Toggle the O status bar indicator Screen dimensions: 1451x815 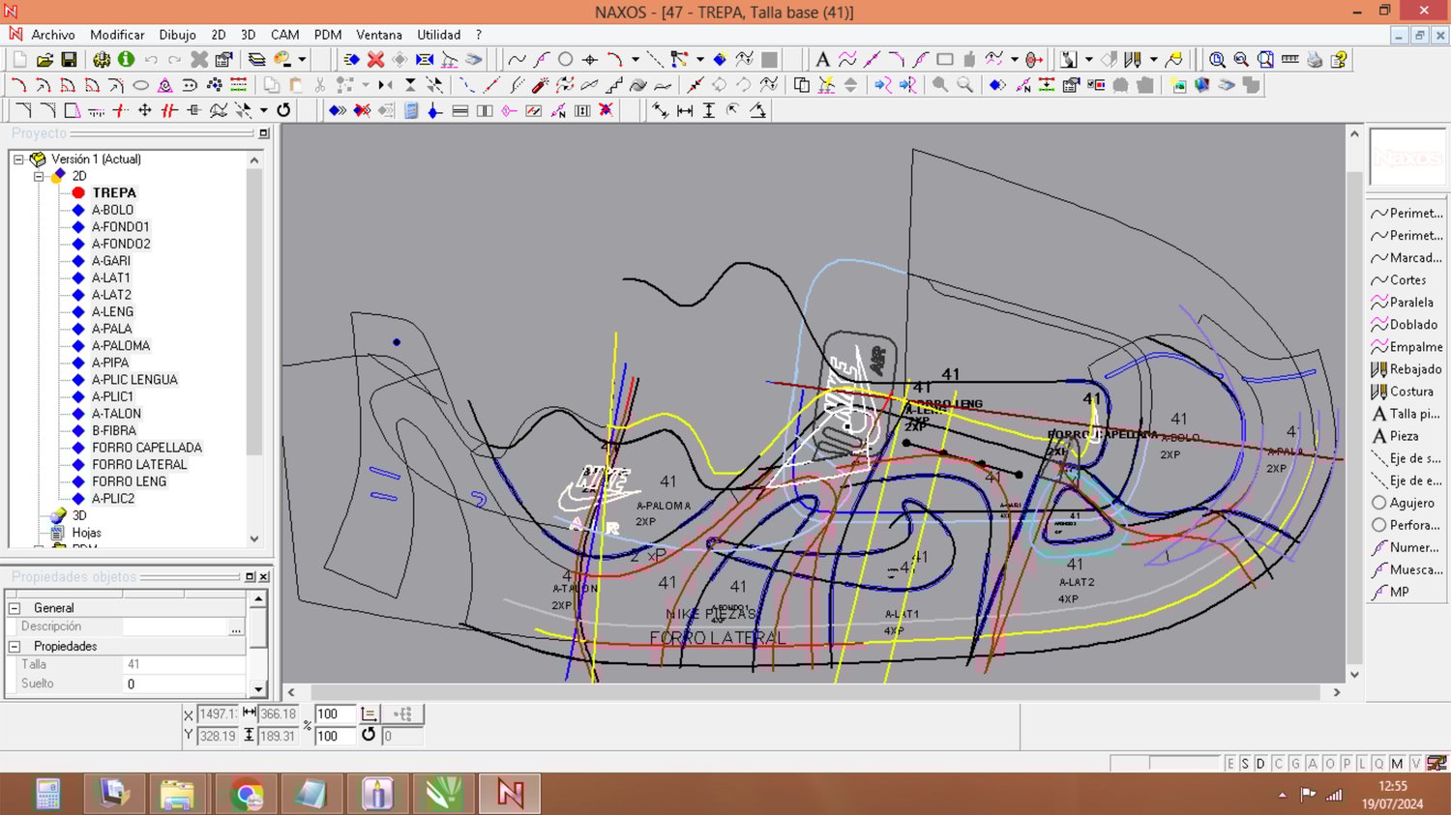[x=1329, y=764]
